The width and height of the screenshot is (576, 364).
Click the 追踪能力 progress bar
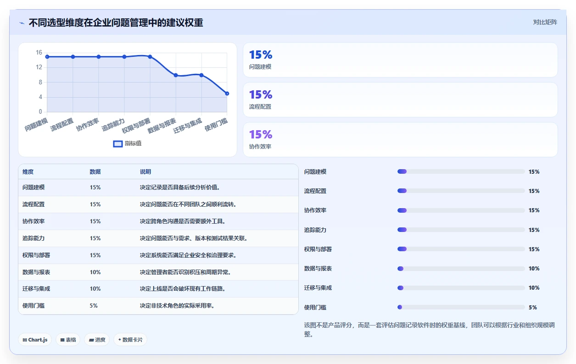(461, 230)
